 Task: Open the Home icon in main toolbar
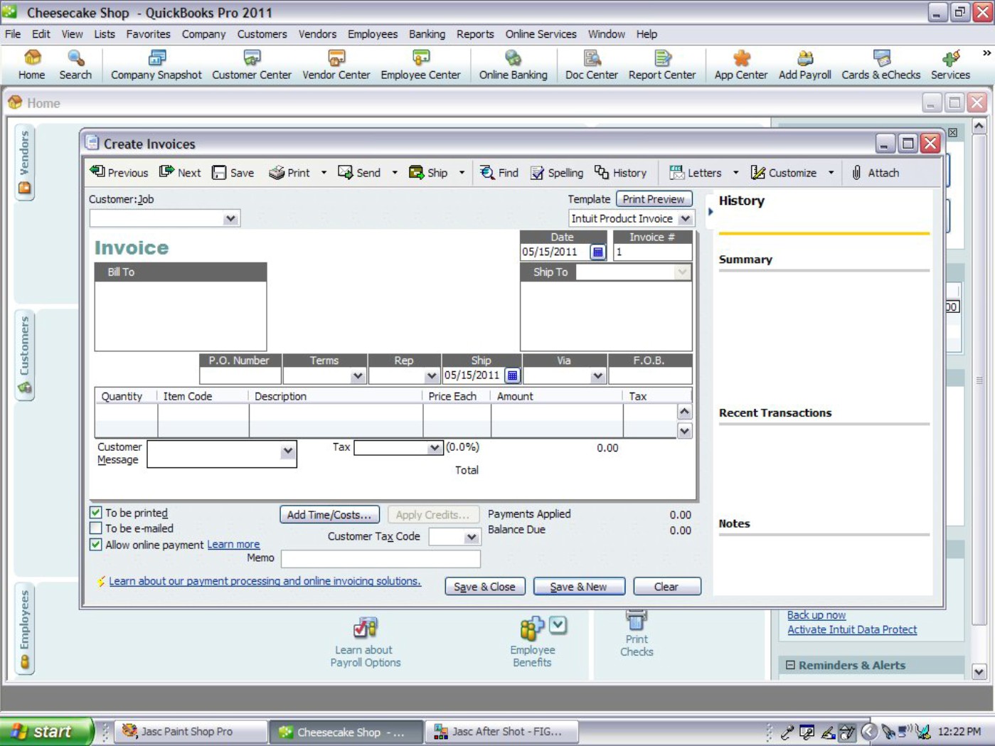31,65
